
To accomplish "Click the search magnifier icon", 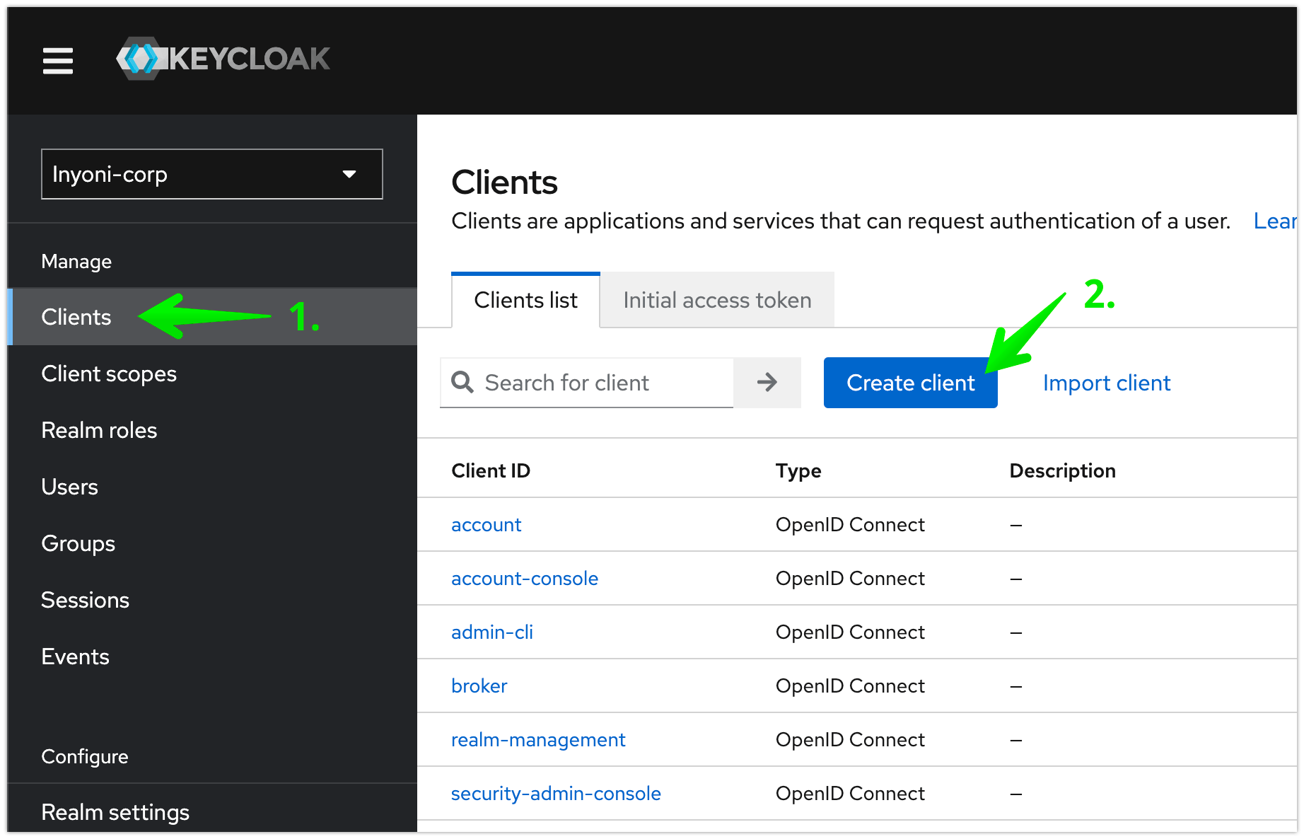I will pyautogui.click(x=462, y=383).
